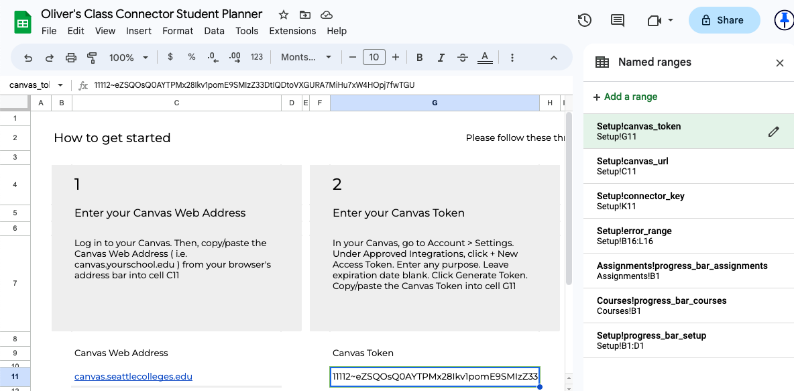The width and height of the screenshot is (794, 391).
Task: Format as percent
Action: coord(191,57)
